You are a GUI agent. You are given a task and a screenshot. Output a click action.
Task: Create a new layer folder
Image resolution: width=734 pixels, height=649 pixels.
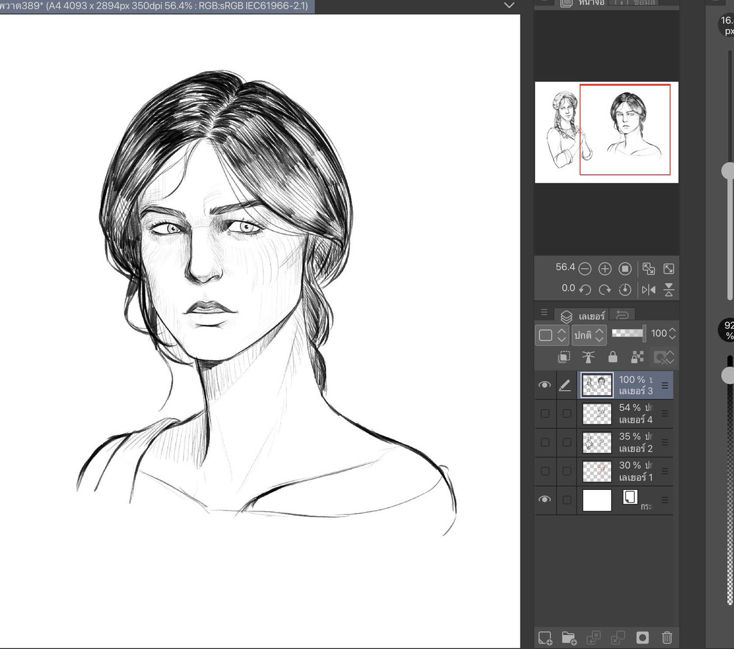click(569, 637)
